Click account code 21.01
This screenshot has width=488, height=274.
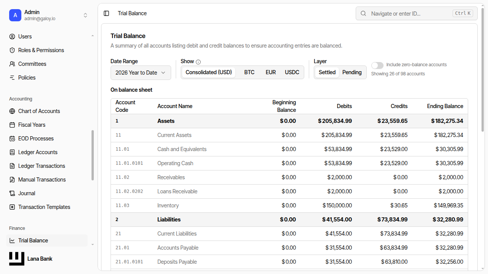[x=122, y=248]
